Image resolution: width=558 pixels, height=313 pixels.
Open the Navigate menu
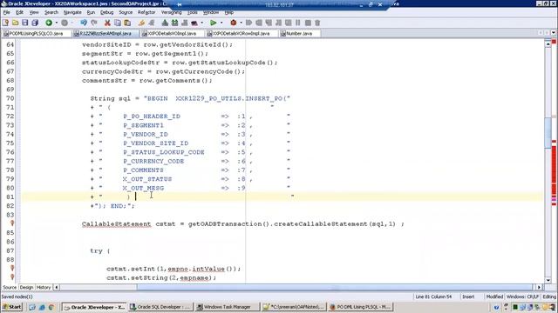click(72, 12)
